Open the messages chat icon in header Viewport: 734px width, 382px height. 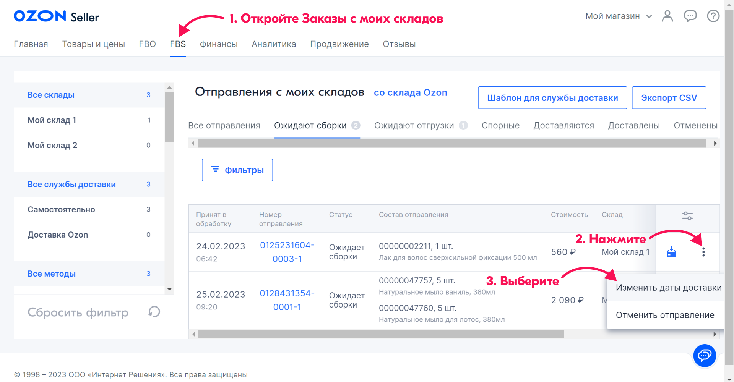tap(690, 16)
